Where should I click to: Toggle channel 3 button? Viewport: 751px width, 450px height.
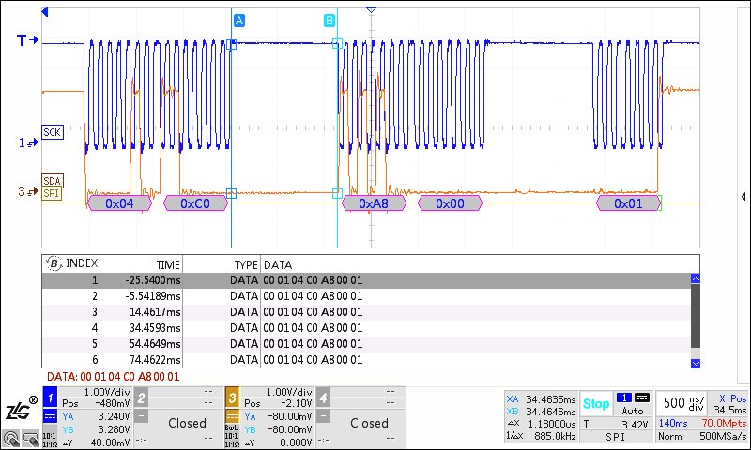click(x=232, y=397)
